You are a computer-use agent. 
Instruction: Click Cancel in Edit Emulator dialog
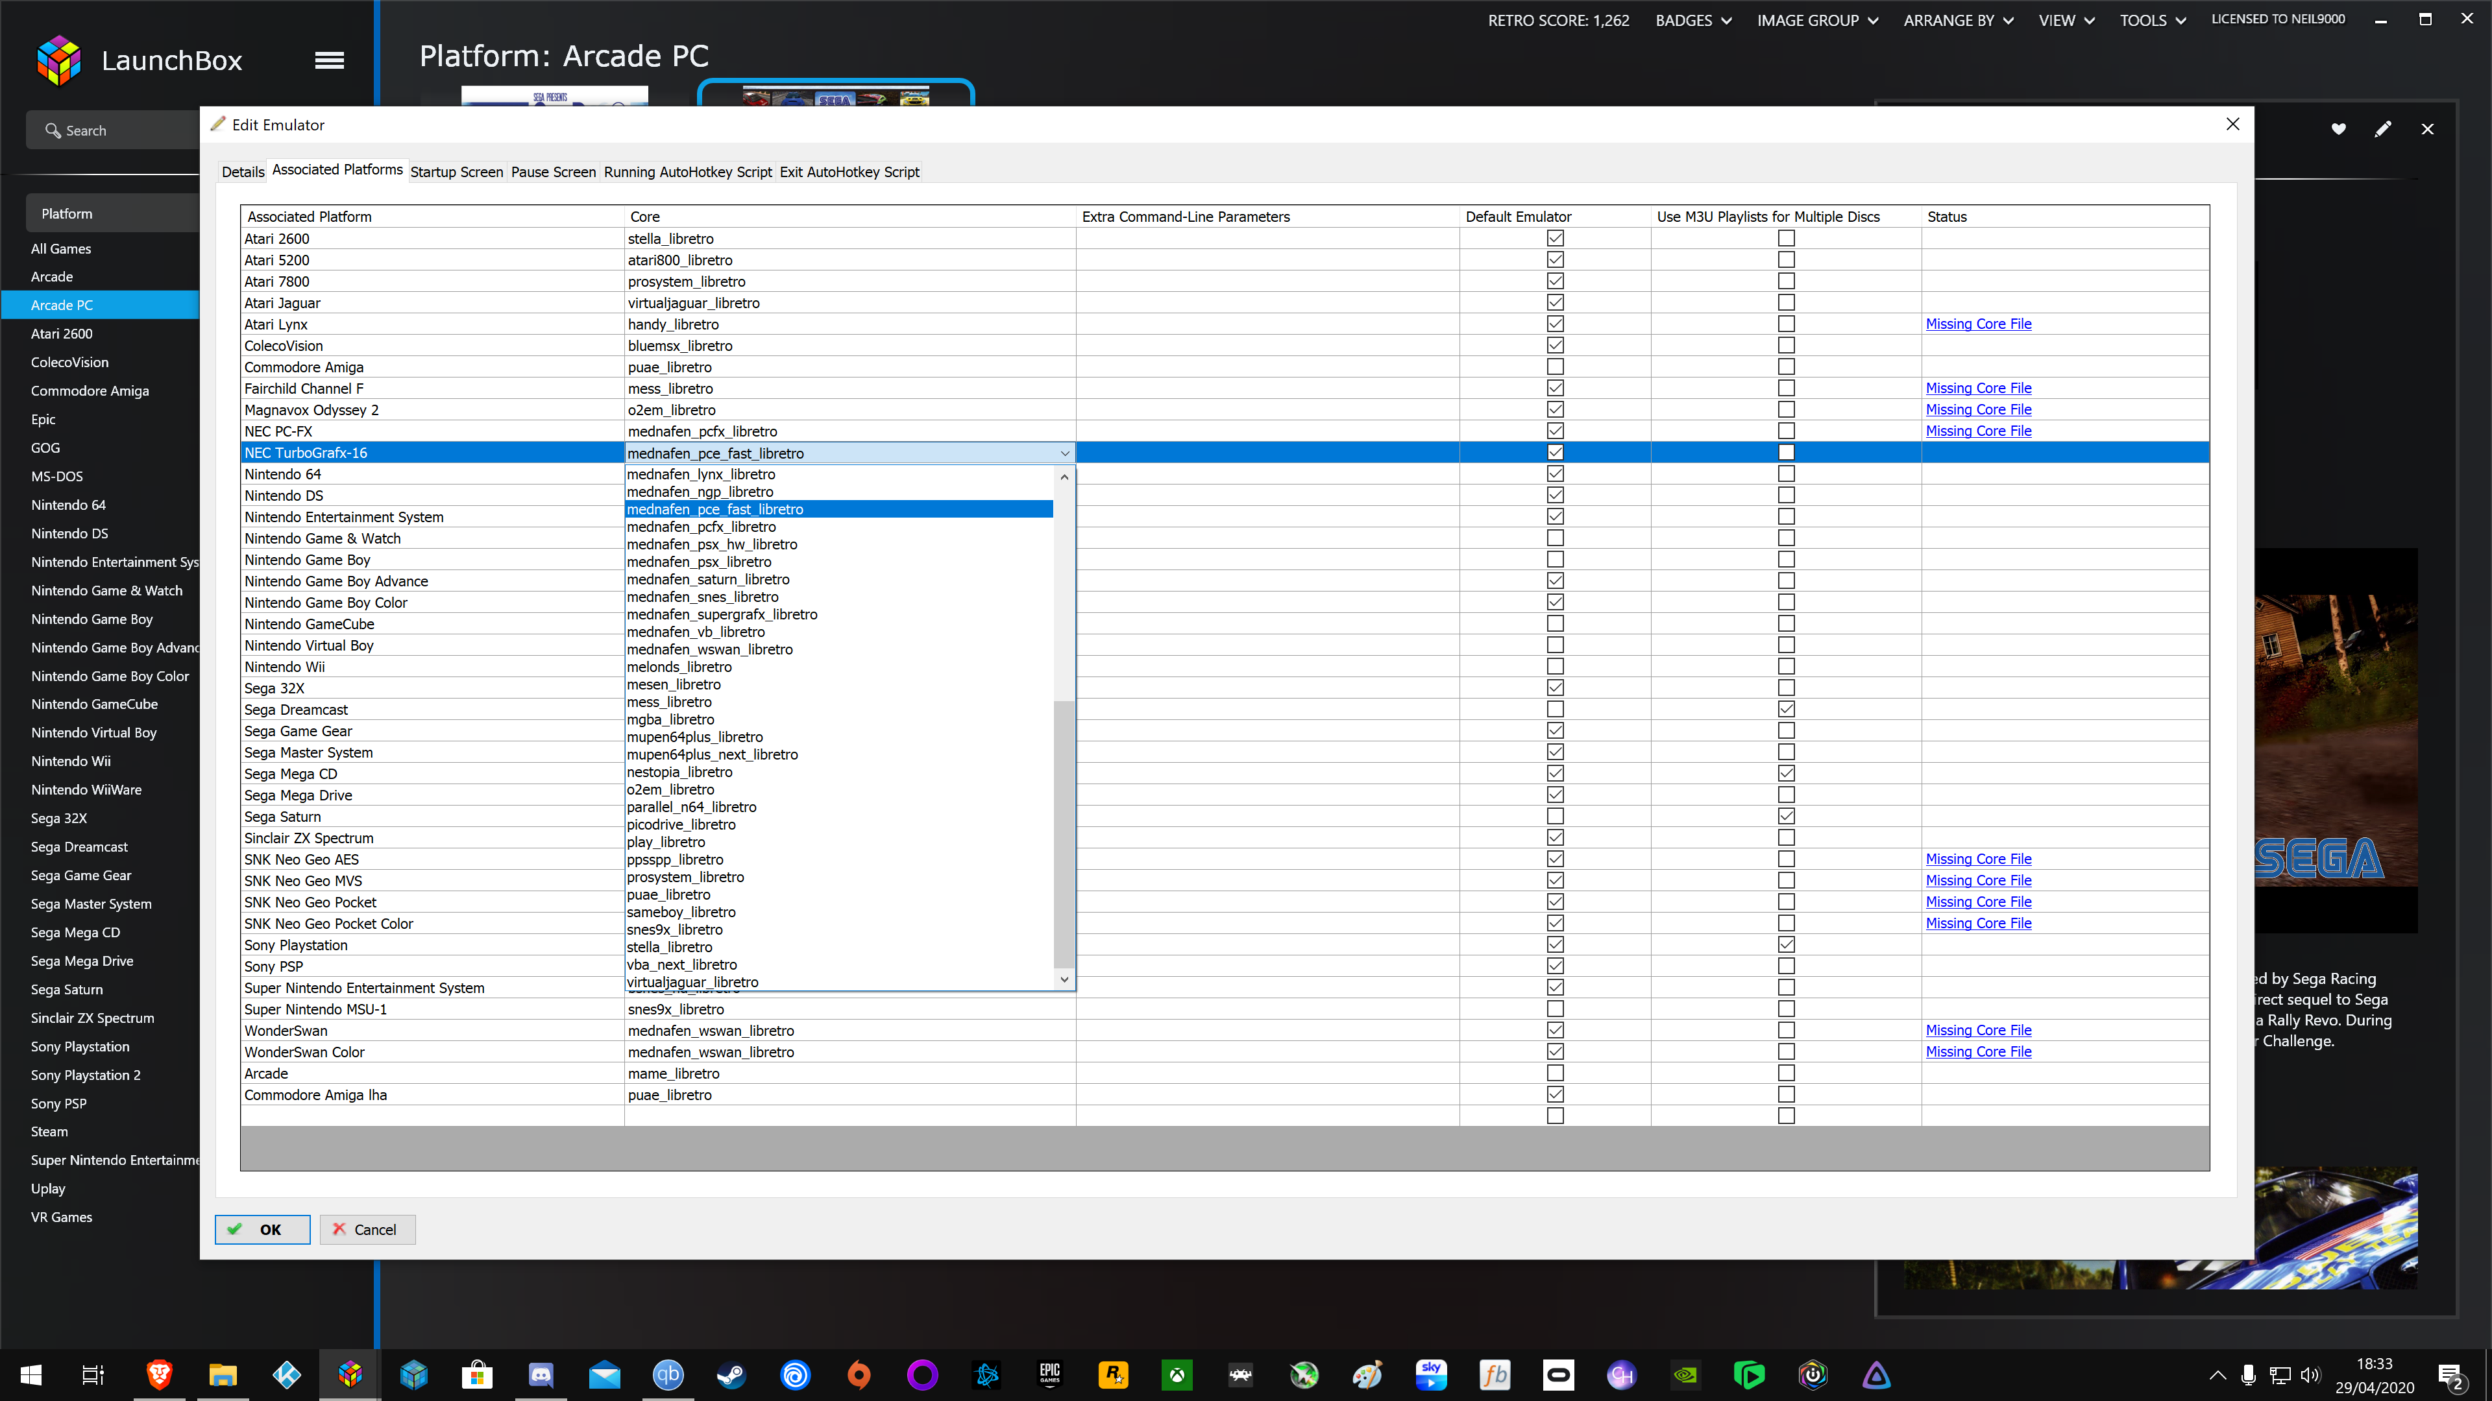(x=367, y=1230)
